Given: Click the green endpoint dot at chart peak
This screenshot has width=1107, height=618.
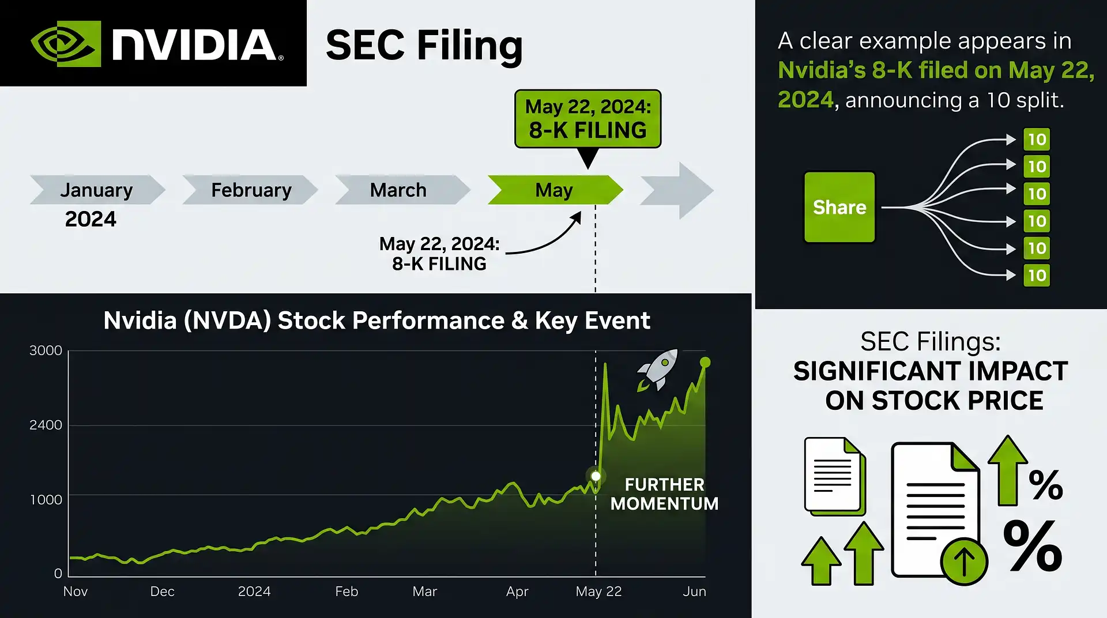Looking at the screenshot, I should [x=705, y=362].
